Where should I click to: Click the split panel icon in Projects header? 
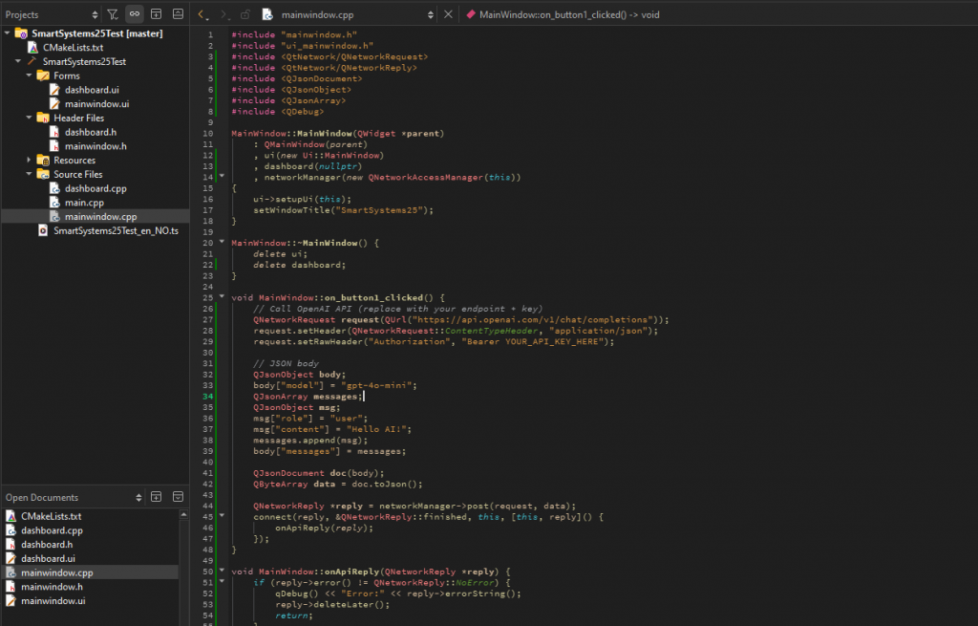click(x=157, y=14)
